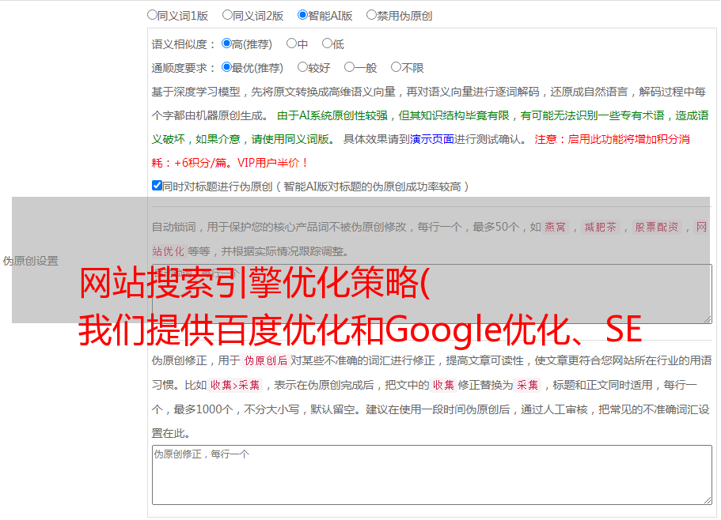Click the 语义相似度 label
Image resolution: width=721 pixels, height=520 pixels.
(x=183, y=44)
